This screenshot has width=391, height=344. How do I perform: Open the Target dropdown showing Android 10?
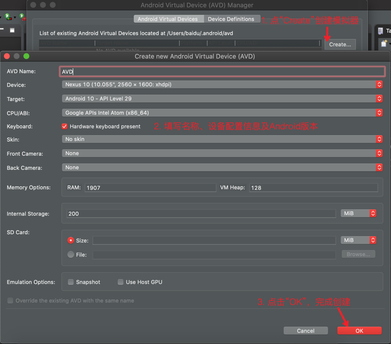[222, 99]
